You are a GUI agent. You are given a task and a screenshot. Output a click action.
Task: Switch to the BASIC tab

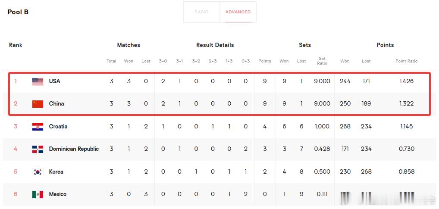(201, 12)
